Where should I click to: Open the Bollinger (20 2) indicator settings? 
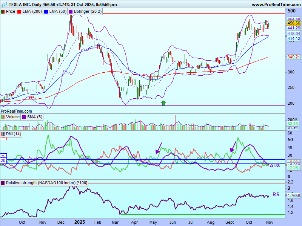(87, 12)
